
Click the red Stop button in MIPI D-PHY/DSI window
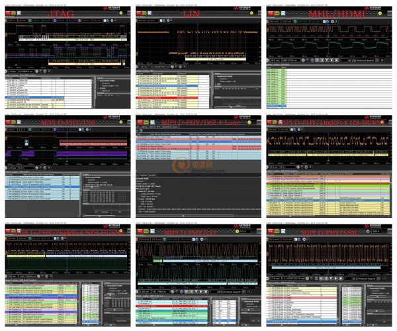tap(8, 122)
